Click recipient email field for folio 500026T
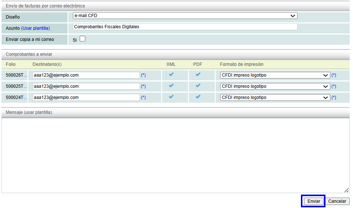353x208 pixels. click(x=86, y=75)
